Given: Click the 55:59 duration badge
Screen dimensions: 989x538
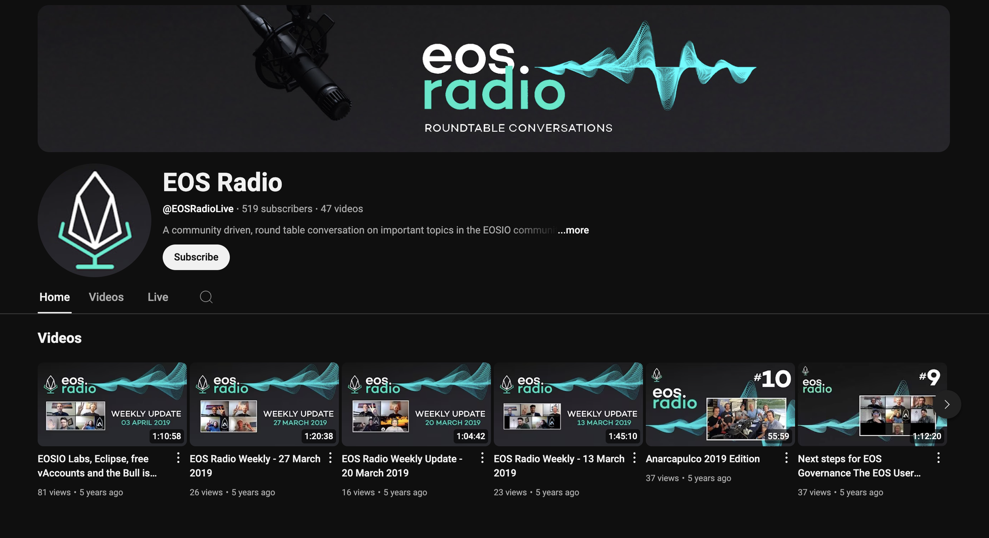Looking at the screenshot, I should click(778, 436).
